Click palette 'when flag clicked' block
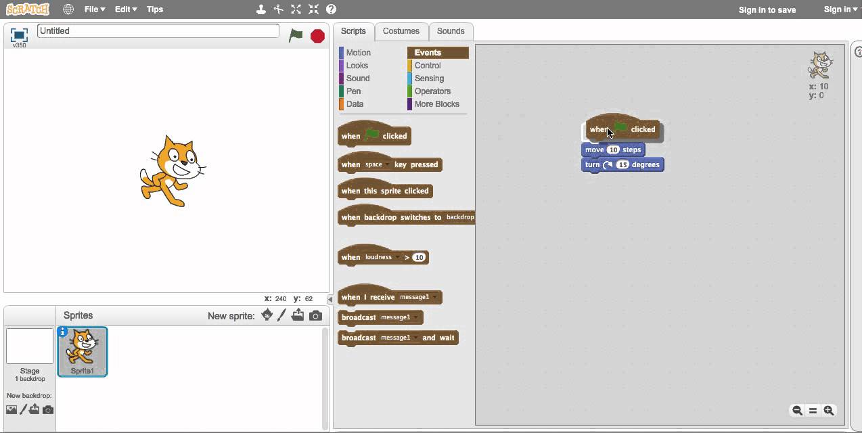This screenshot has width=862, height=433. point(374,135)
